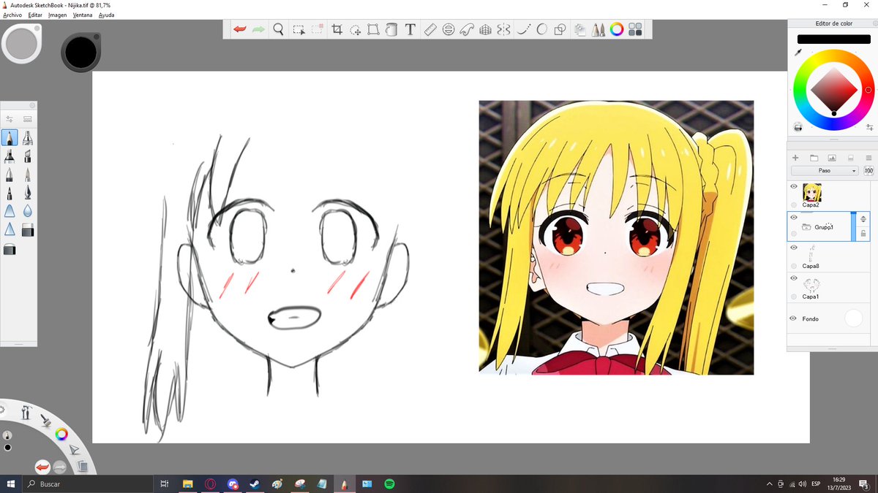The width and height of the screenshot is (878, 493).
Task: Select the Zoom magnifier tool
Action: click(x=279, y=29)
